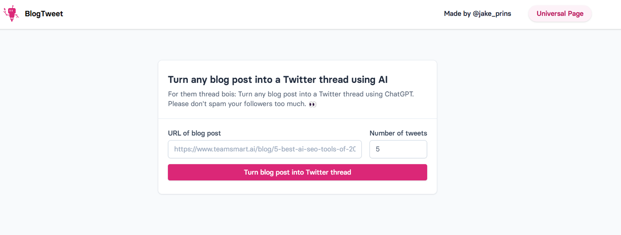Open the @jake_prins profile handle
This screenshot has width=621, height=235.
pos(492,14)
